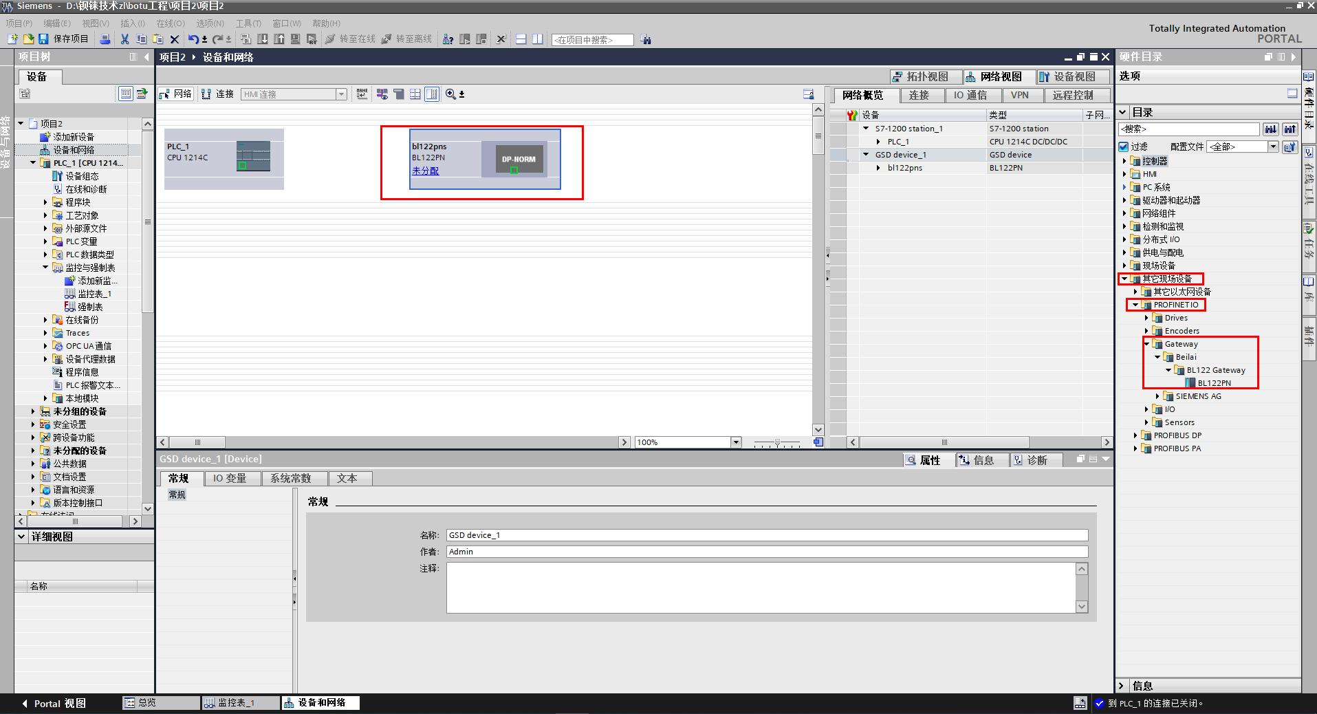Screen dimensions: 1317x714
Task: Click the 总览 button in bottom taskbar
Action: 161,703
